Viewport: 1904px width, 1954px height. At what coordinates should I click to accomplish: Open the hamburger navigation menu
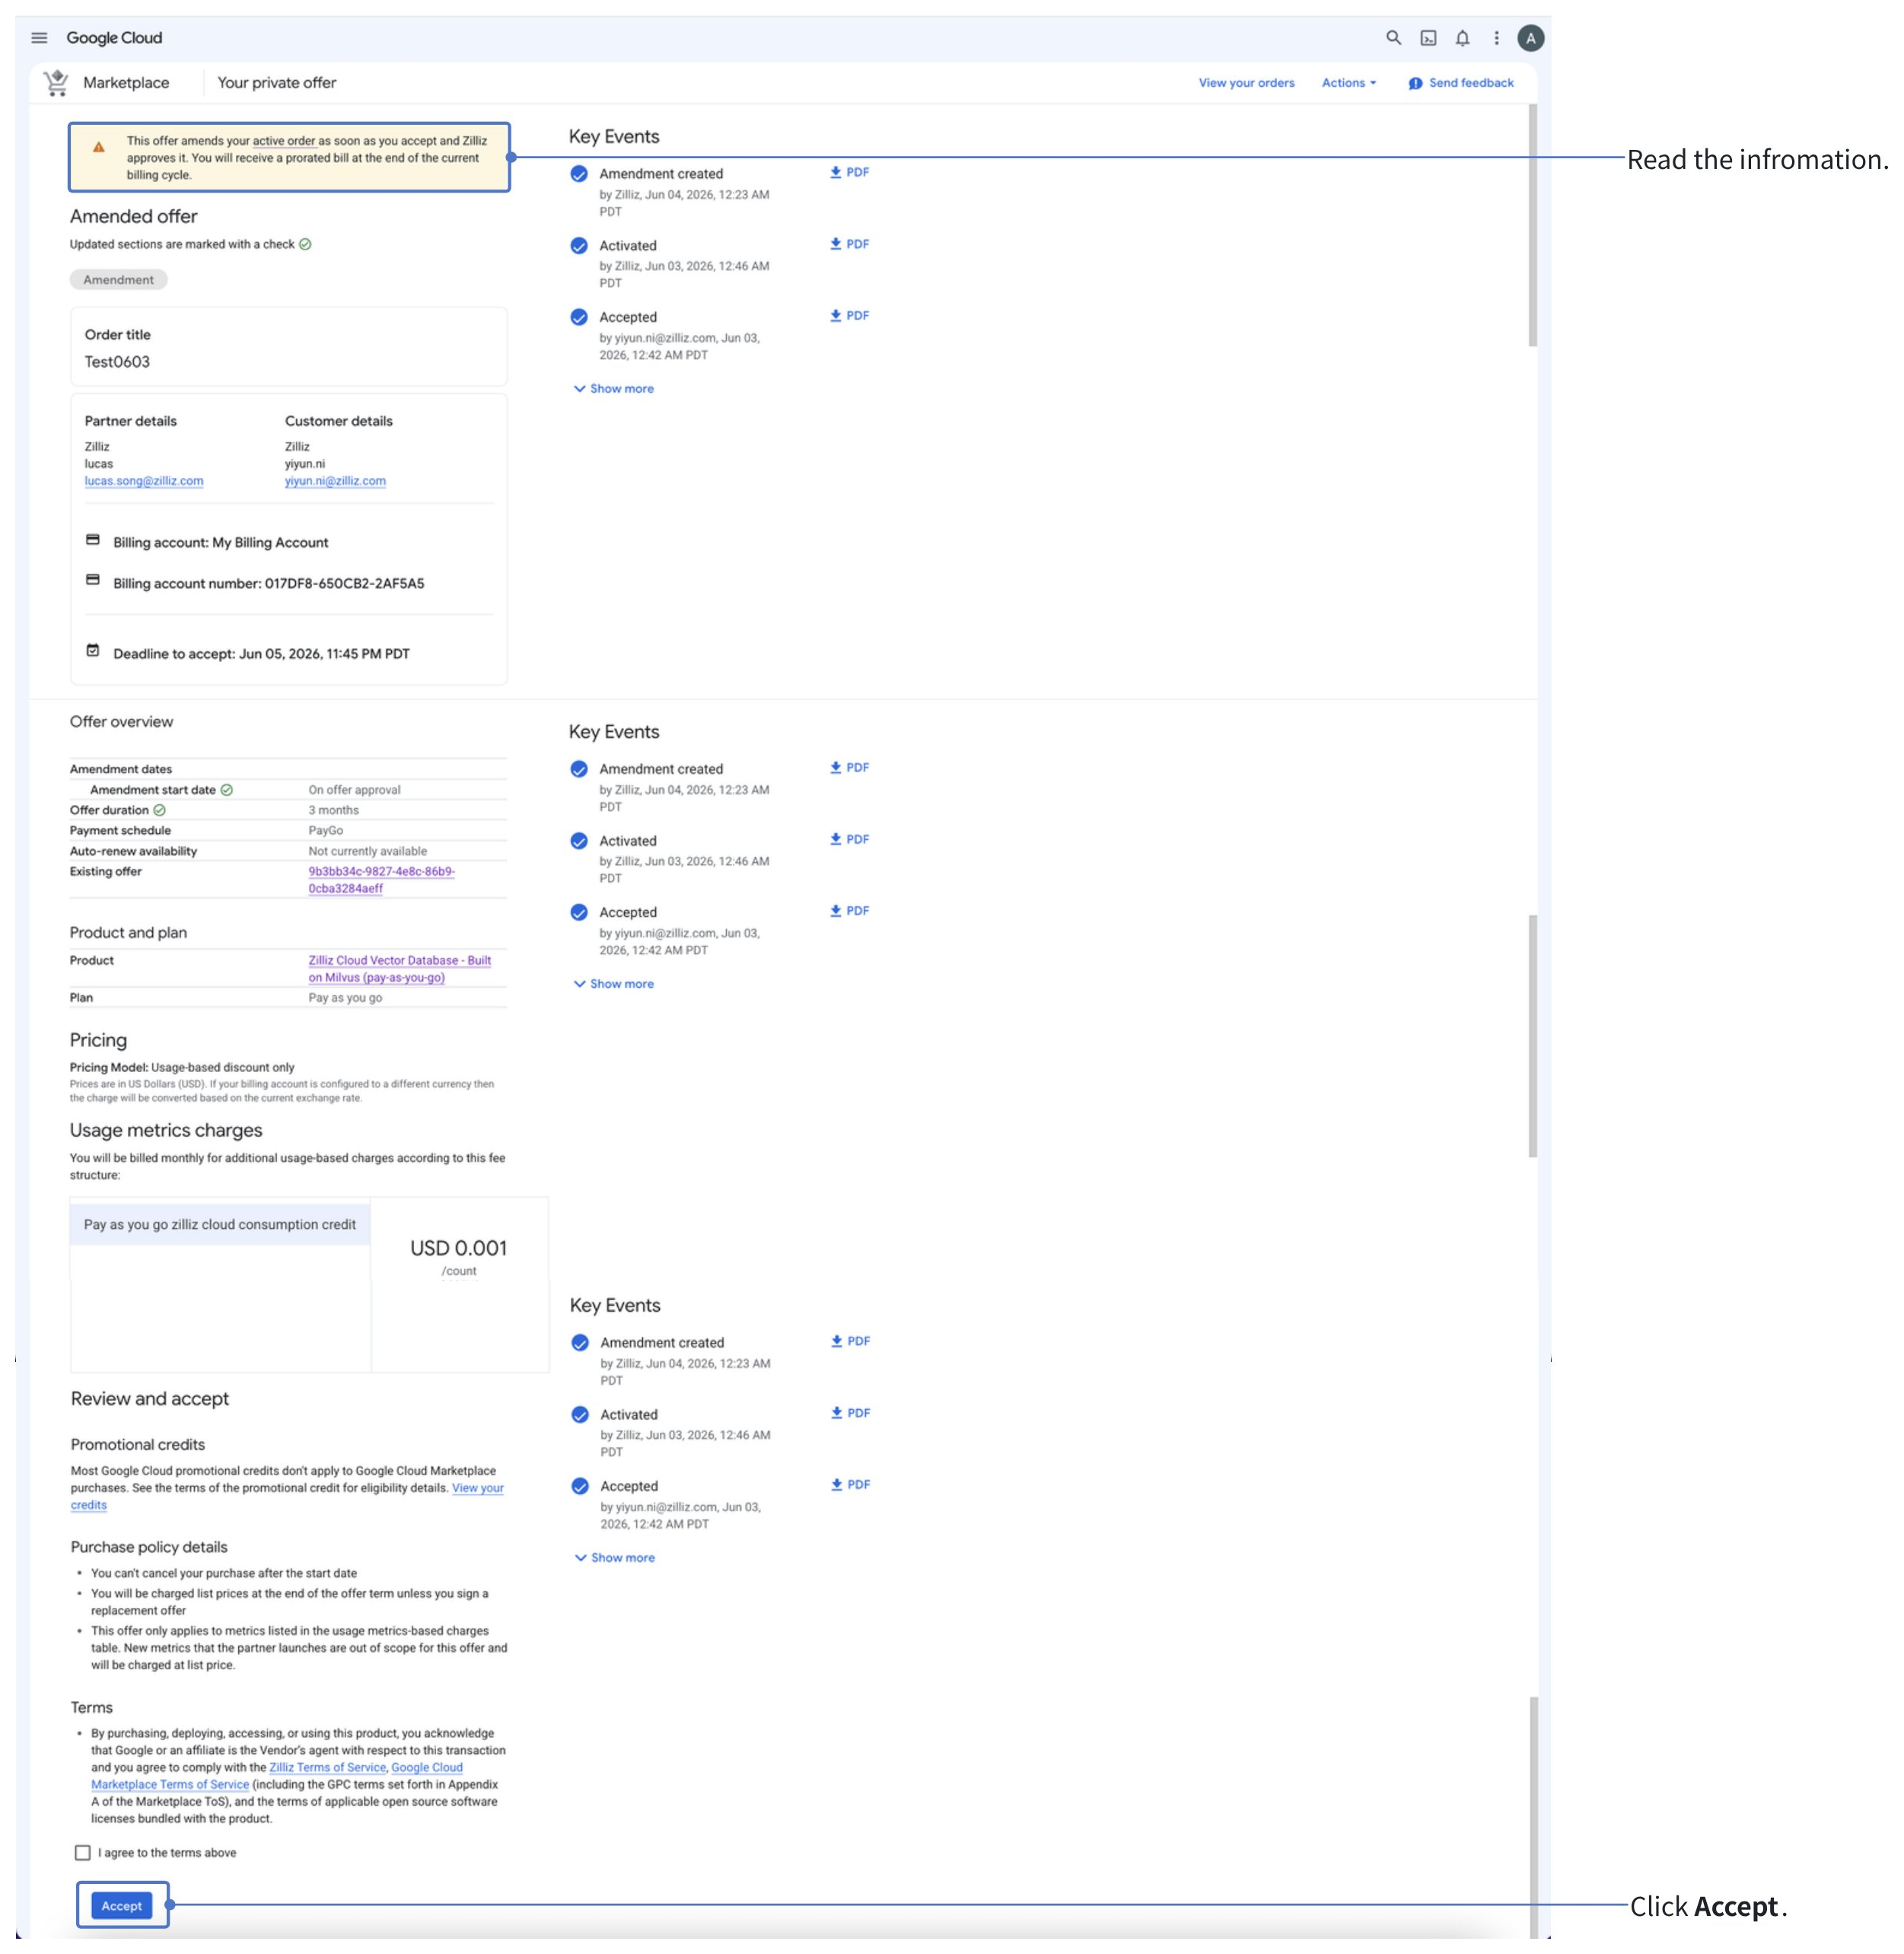coord(39,38)
